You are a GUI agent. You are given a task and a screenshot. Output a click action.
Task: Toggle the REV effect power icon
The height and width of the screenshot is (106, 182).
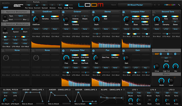(175, 54)
